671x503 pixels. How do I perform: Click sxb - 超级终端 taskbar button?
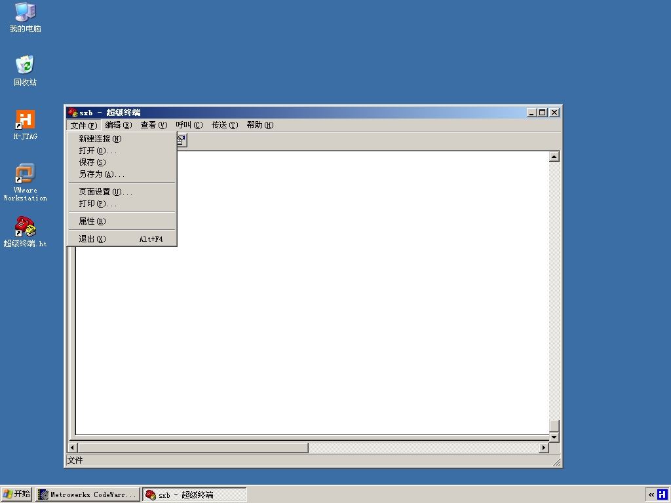tap(194, 494)
